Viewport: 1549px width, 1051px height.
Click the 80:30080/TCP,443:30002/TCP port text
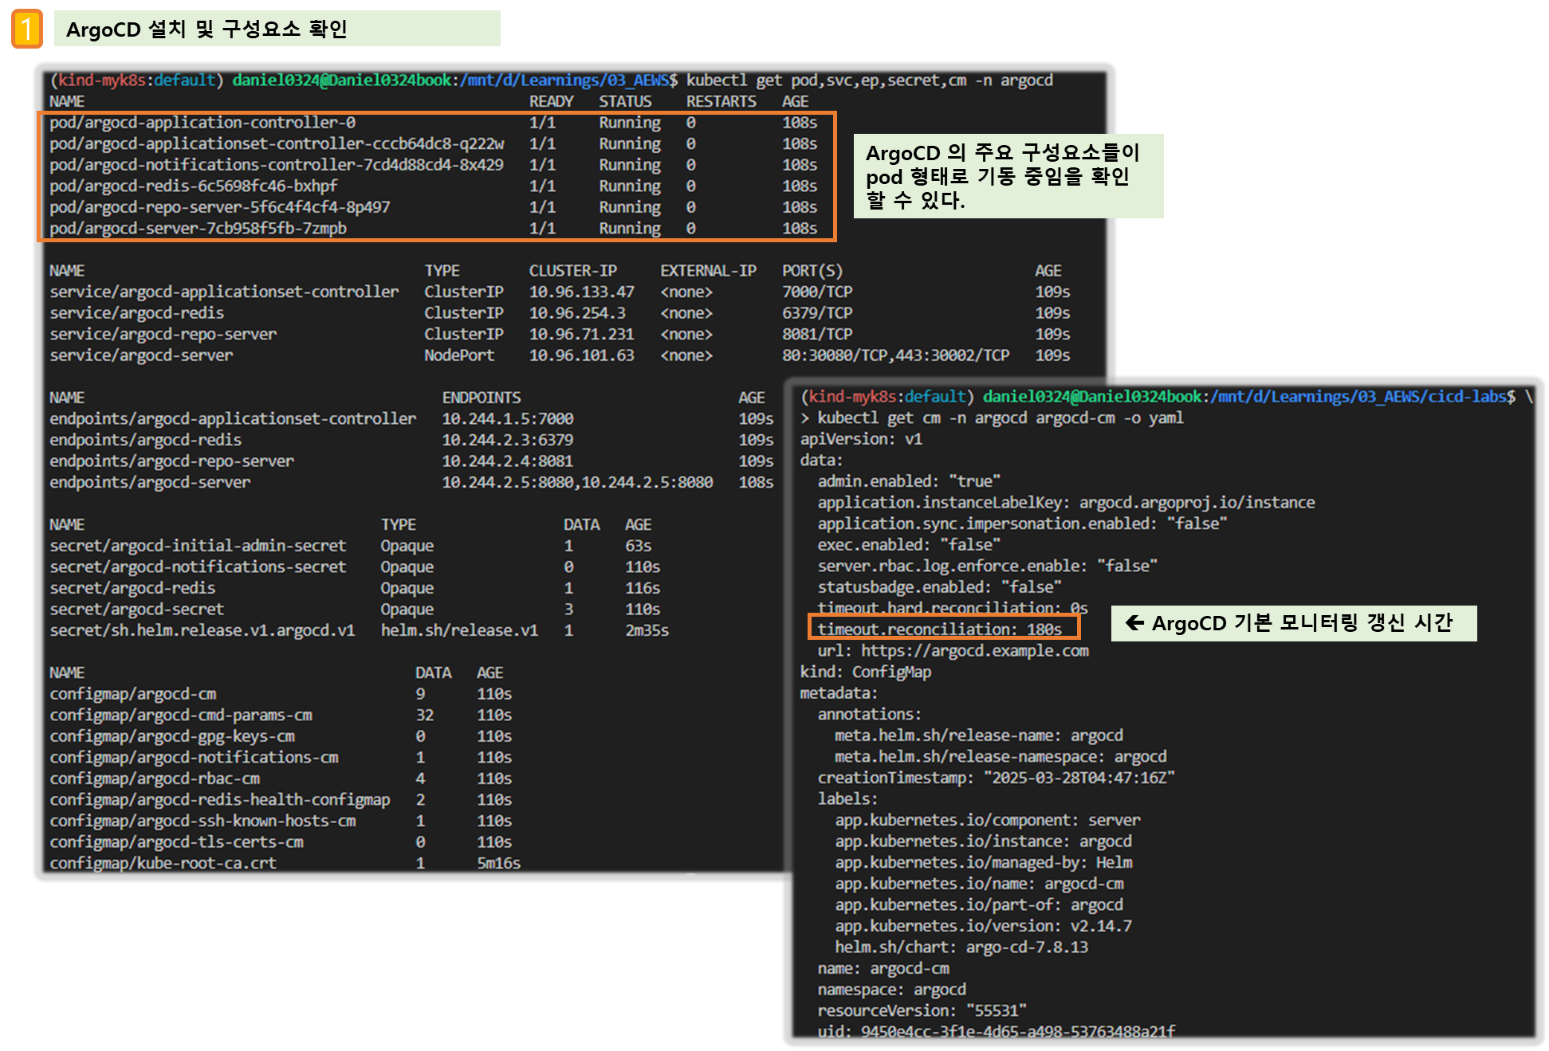tap(894, 355)
